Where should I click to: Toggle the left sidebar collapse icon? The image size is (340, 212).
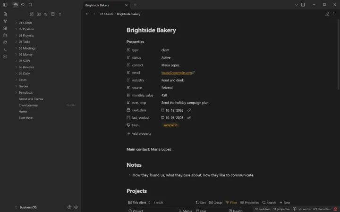point(5,5)
